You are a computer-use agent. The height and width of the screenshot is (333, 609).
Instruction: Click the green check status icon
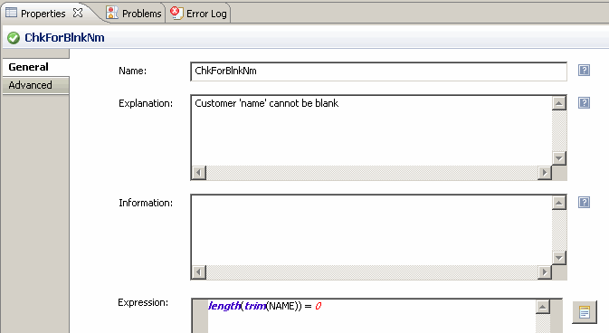14,38
